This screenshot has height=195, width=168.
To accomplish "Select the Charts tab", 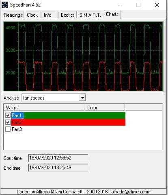I will [x=112, y=14].
